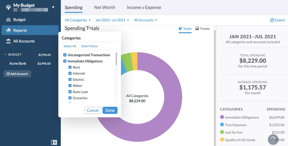This screenshot has width=288, height=146.
Task: Open the All Categories filter dropdown
Action: [78, 20]
